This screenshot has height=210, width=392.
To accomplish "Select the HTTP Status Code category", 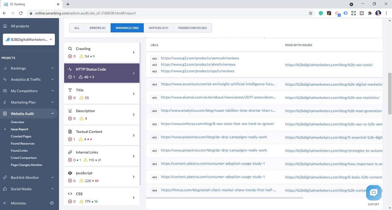I will (x=102, y=73).
